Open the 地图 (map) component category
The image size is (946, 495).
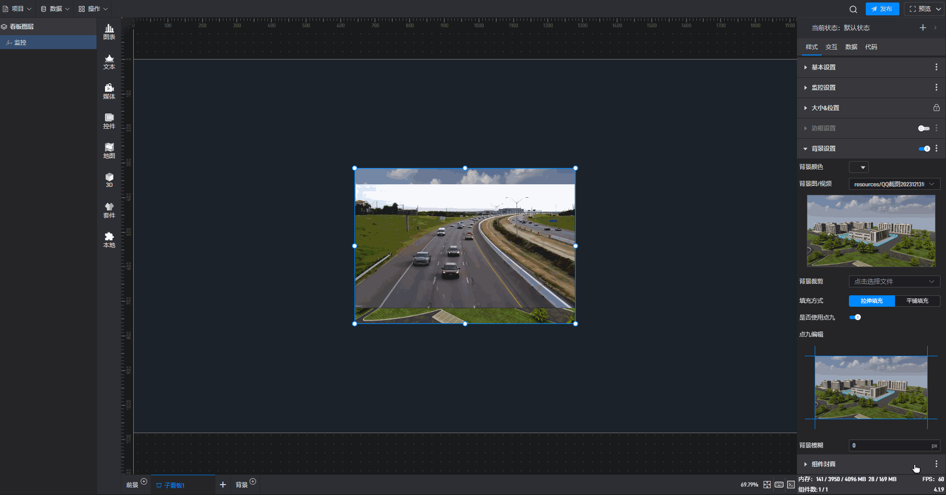109,151
